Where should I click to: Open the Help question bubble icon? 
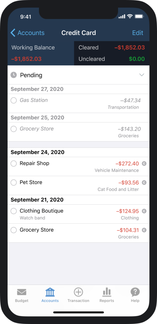click(x=135, y=292)
